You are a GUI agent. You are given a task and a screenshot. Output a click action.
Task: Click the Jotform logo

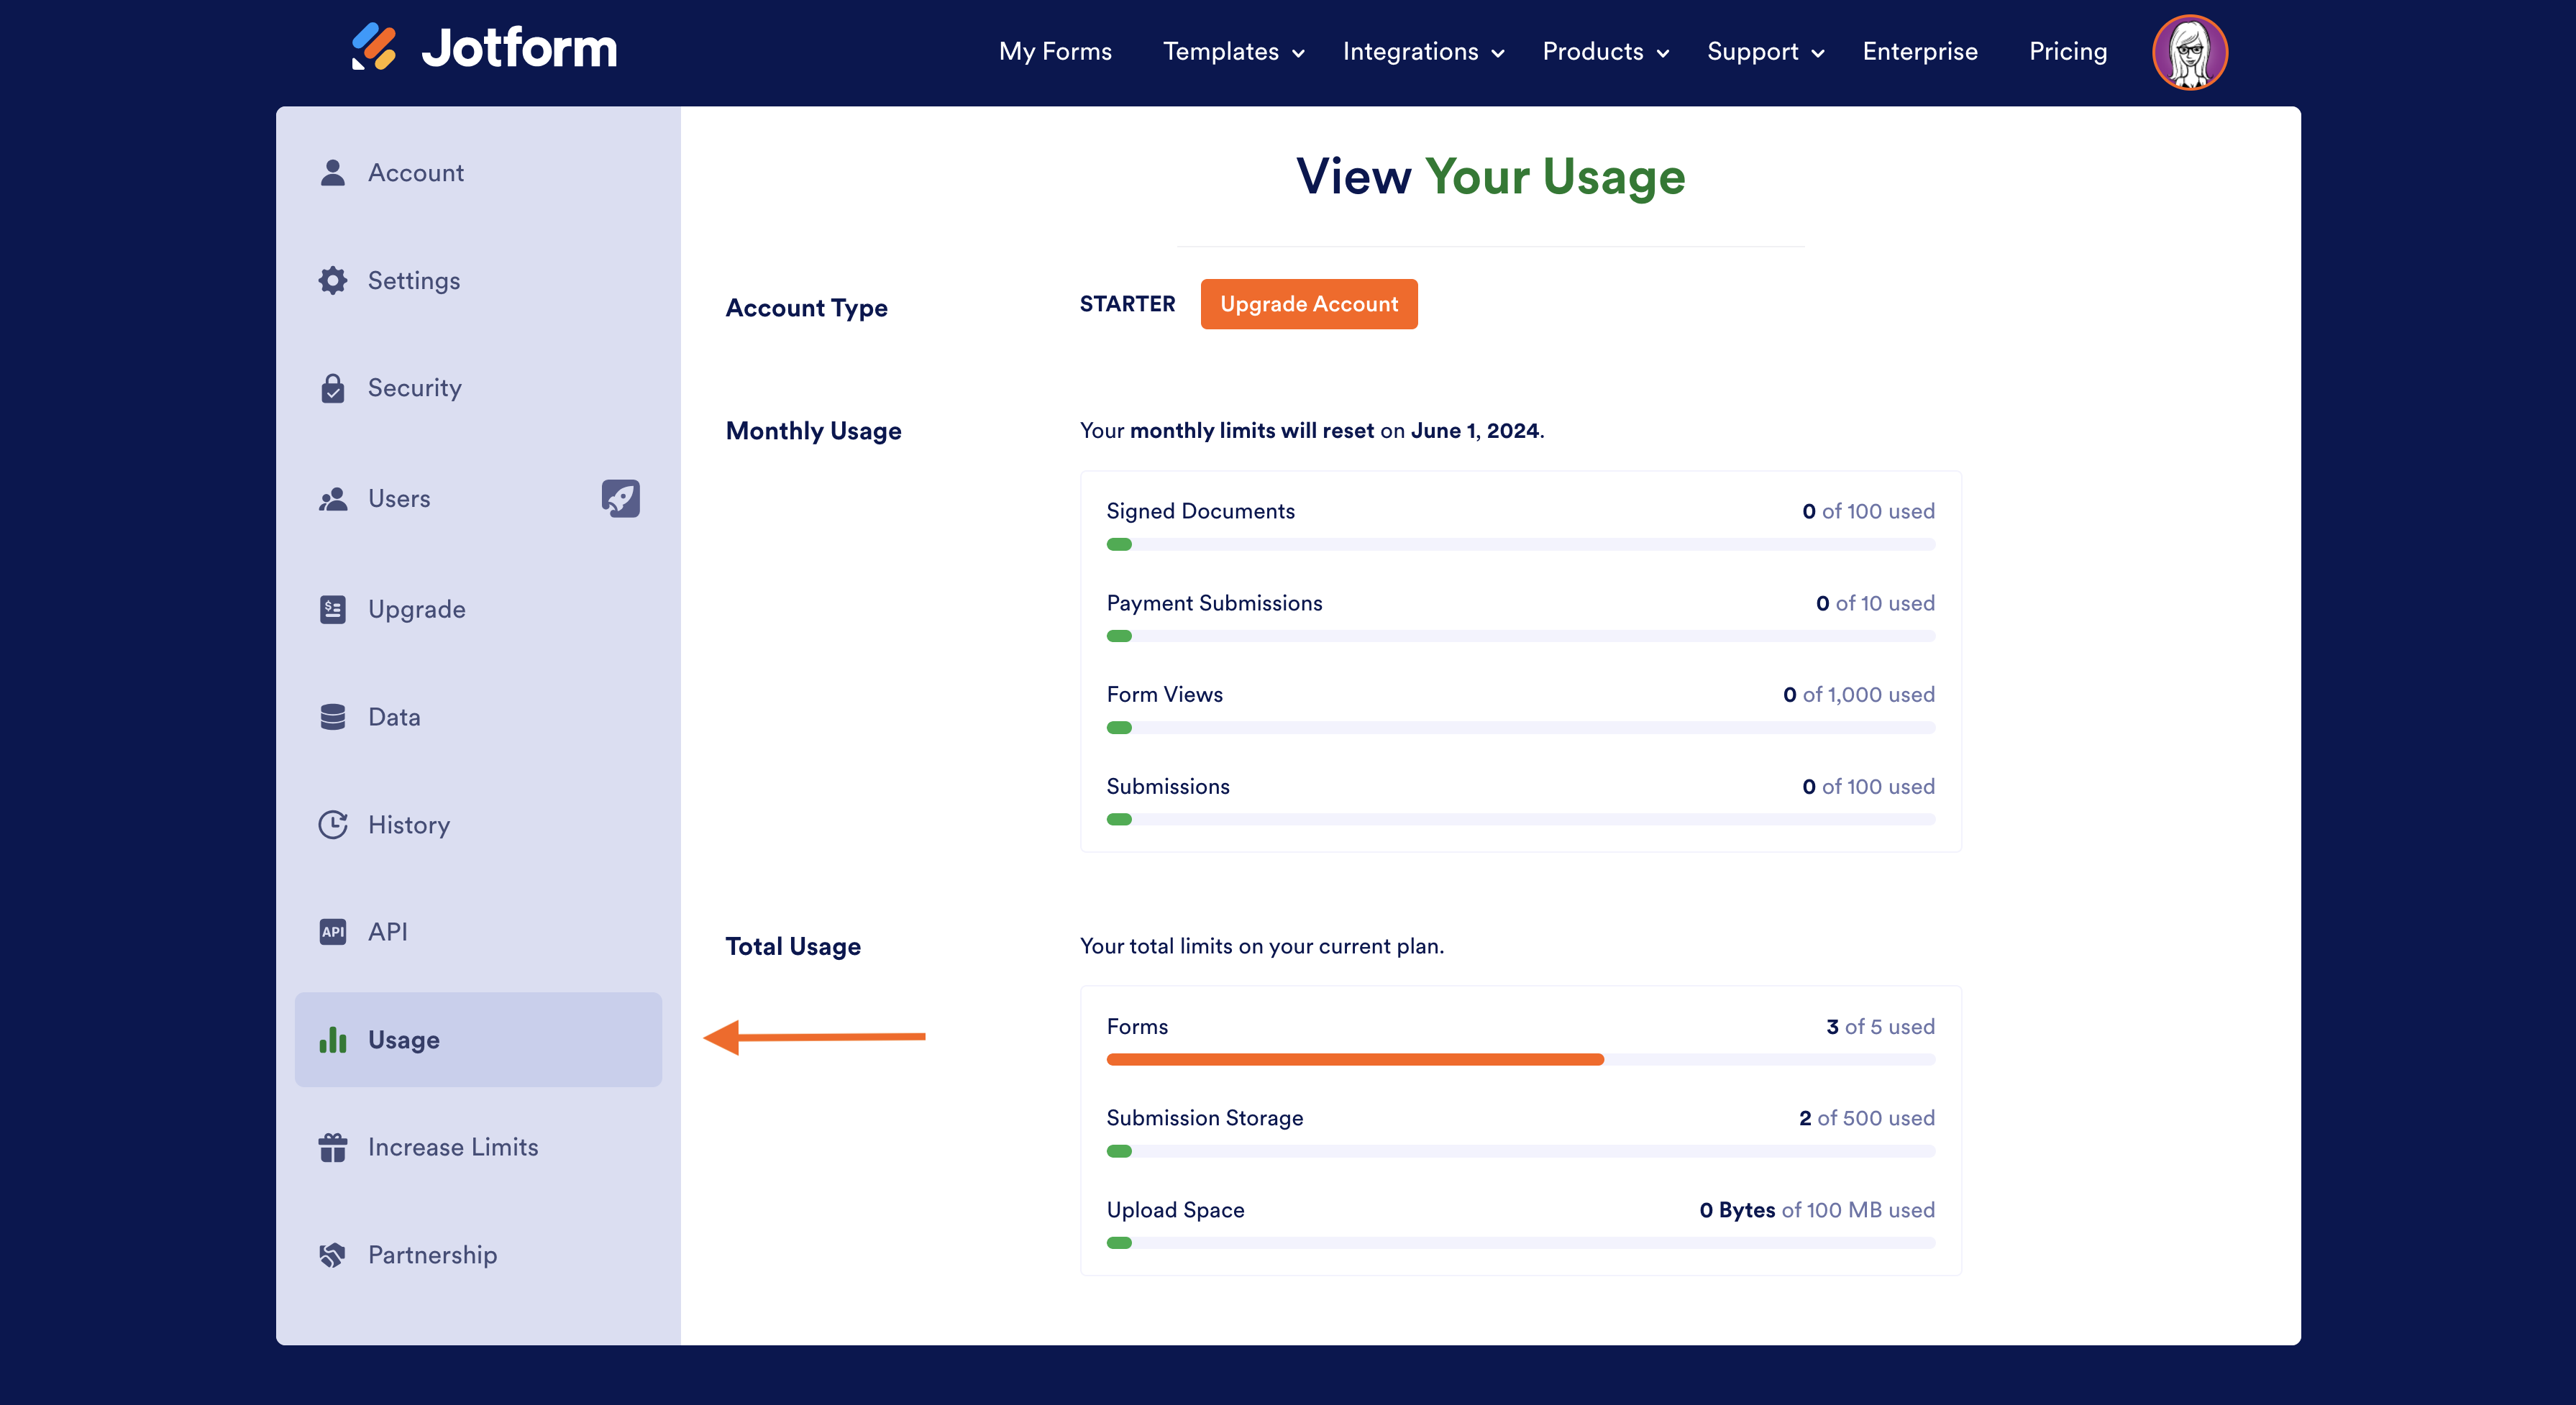pyautogui.click(x=483, y=47)
